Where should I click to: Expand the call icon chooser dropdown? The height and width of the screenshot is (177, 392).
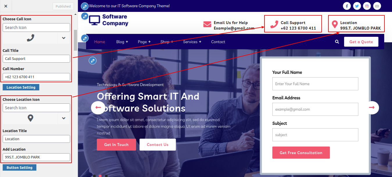tap(64, 38)
